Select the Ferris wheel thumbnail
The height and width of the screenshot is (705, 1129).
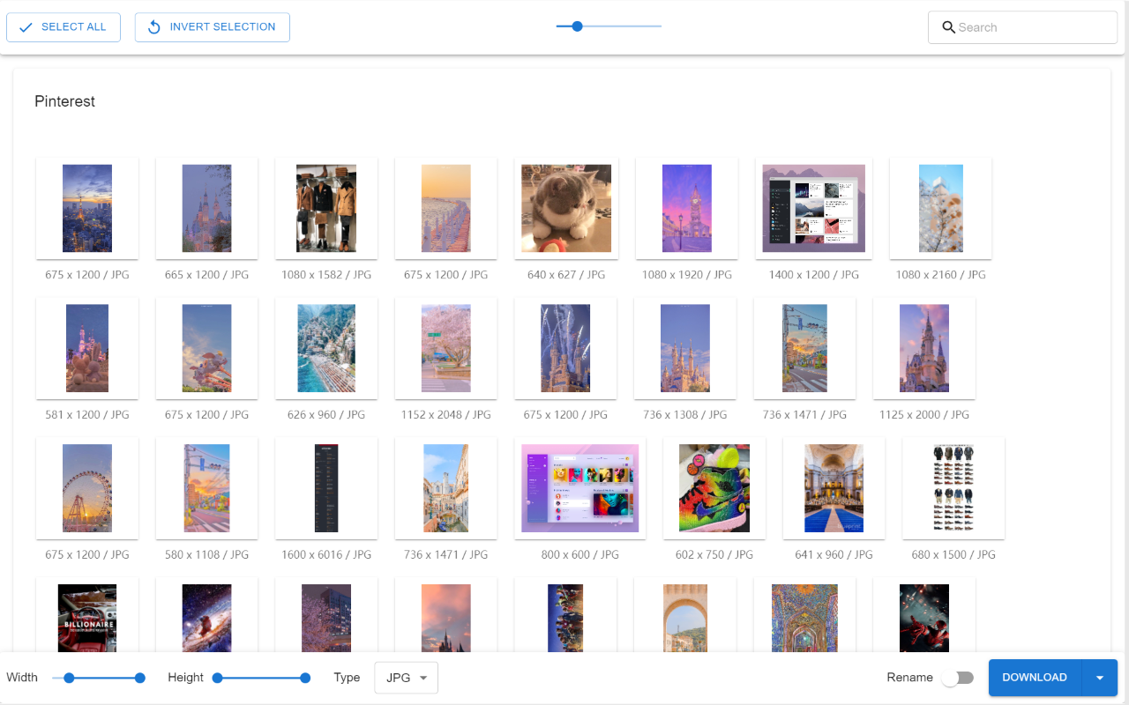point(87,488)
